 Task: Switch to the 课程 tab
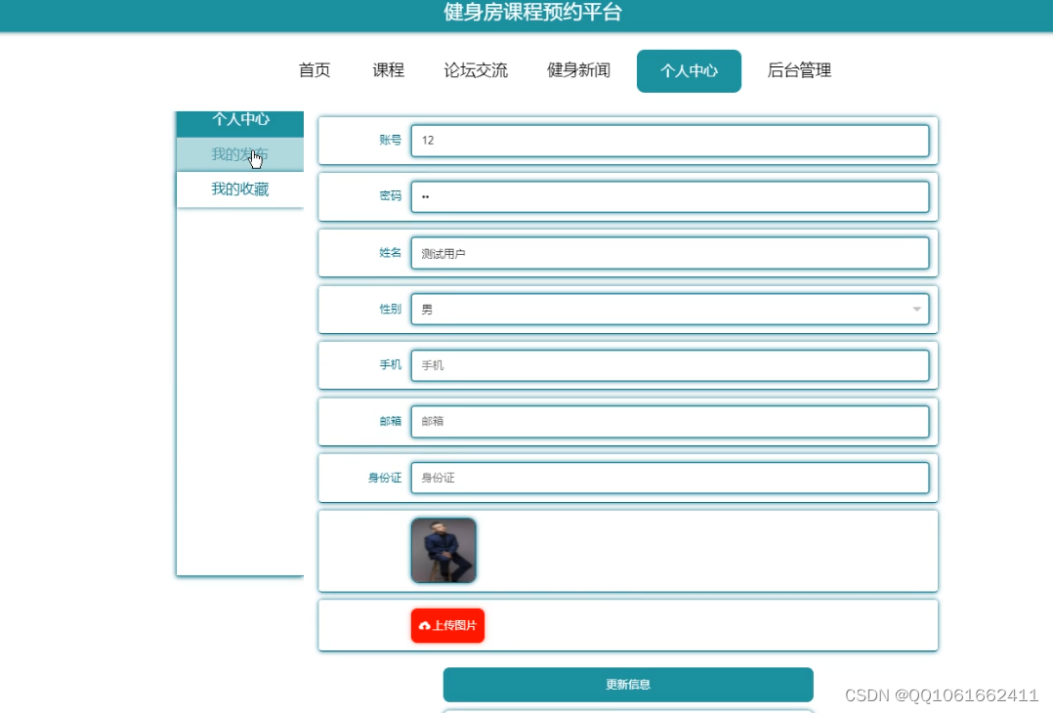pyautogui.click(x=388, y=70)
